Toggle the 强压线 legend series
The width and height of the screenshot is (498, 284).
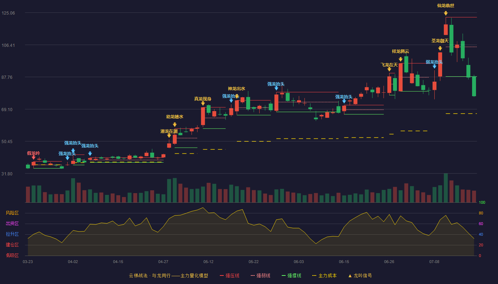tap(229, 275)
